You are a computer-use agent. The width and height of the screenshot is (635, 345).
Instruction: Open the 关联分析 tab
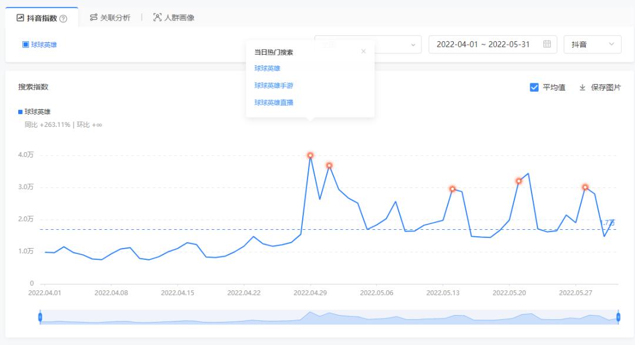(x=110, y=18)
